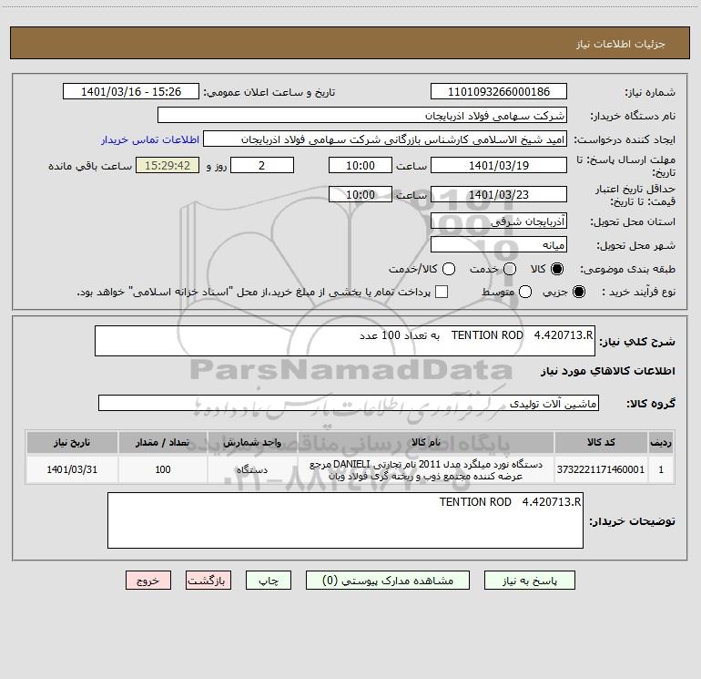Click the unit cell دستگاه
Viewport: 701px width, 679px height.
252,469
